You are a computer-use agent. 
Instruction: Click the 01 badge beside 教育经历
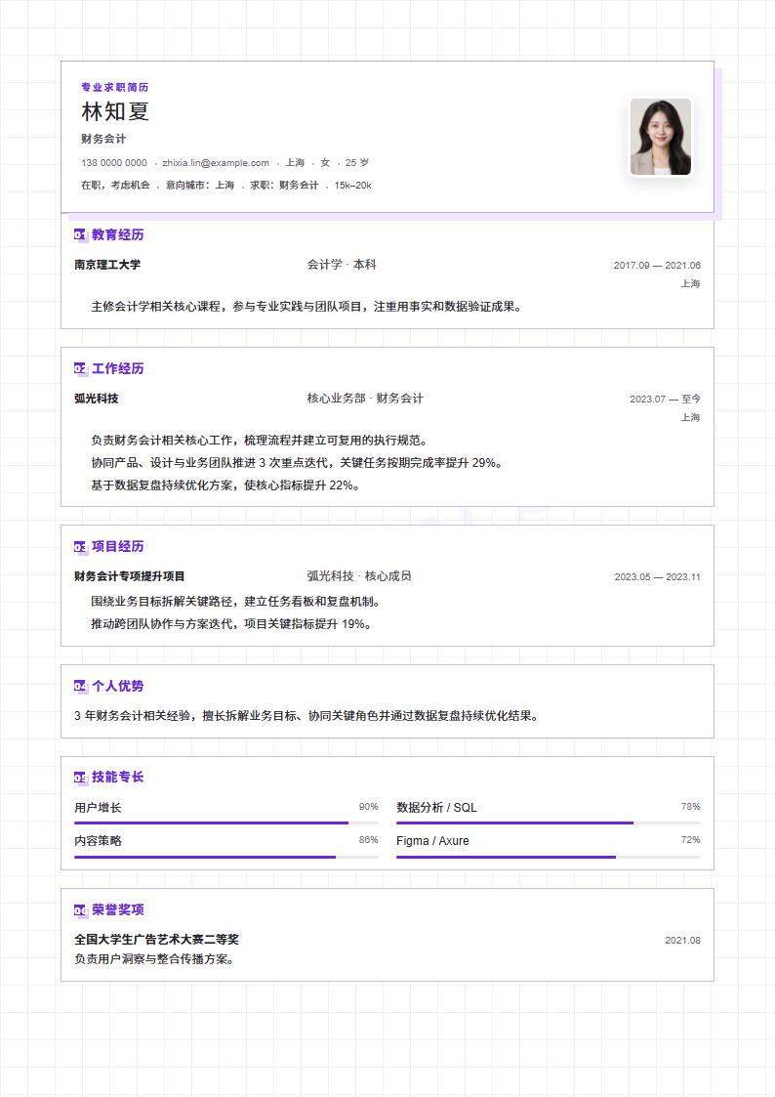pos(80,235)
